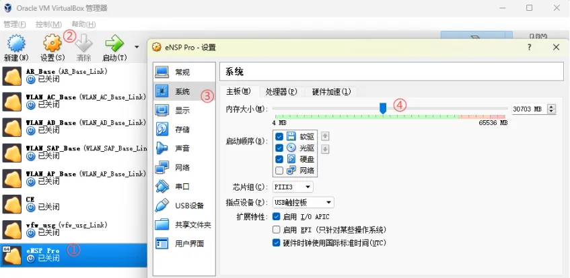570x278 pixels.
Task: Open 常规 settings category
Action: (184, 73)
